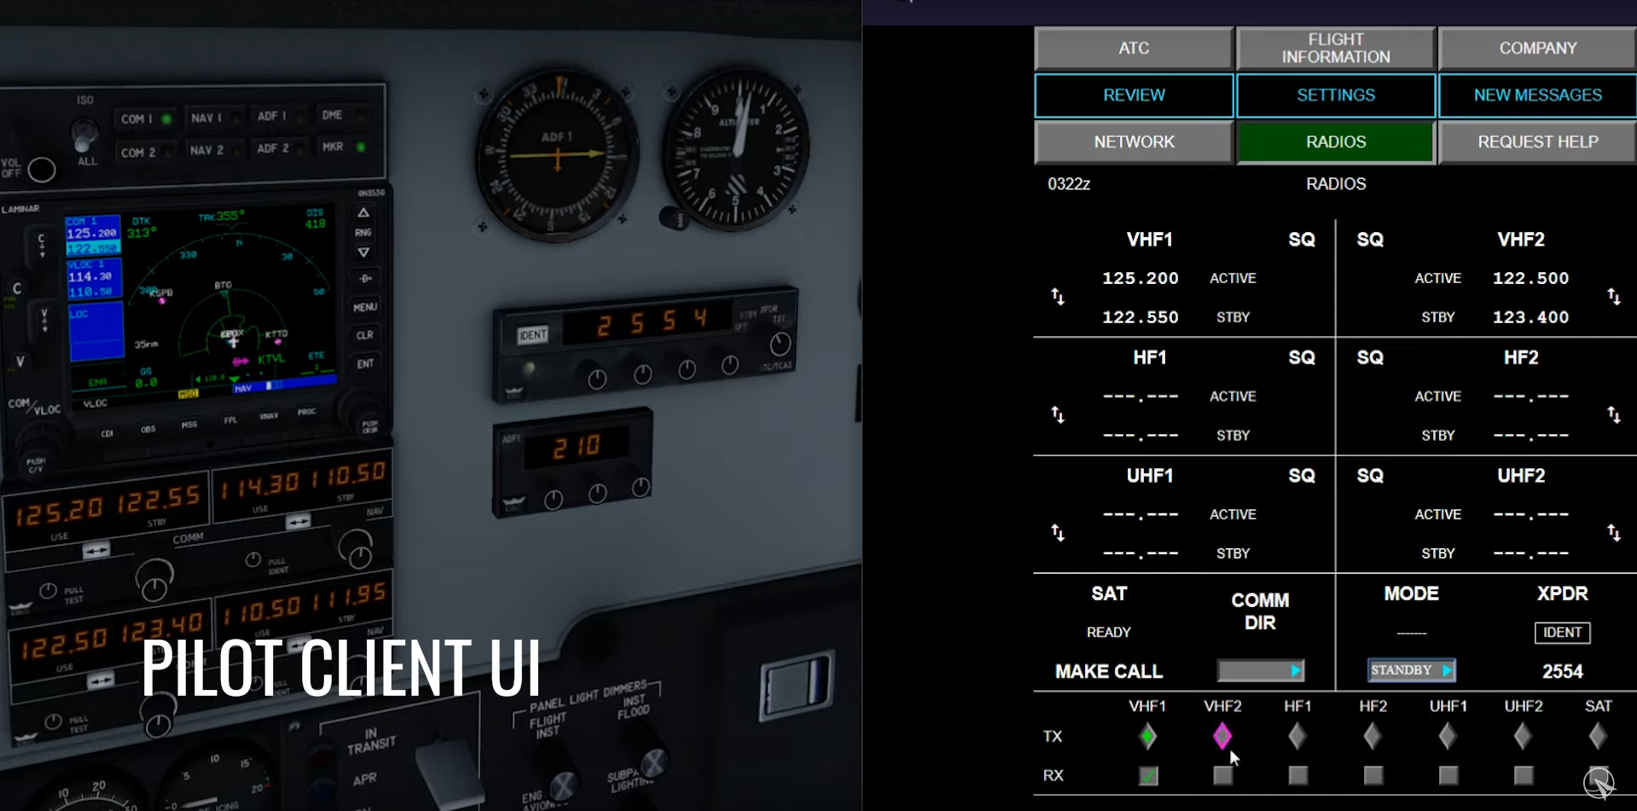The height and width of the screenshot is (811, 1637).
Task: Click the NAV1 radio tuning knob
Action: [357, 550]
